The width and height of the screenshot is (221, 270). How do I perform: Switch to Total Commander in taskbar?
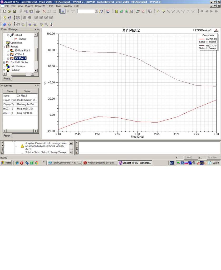pos(65,163)
